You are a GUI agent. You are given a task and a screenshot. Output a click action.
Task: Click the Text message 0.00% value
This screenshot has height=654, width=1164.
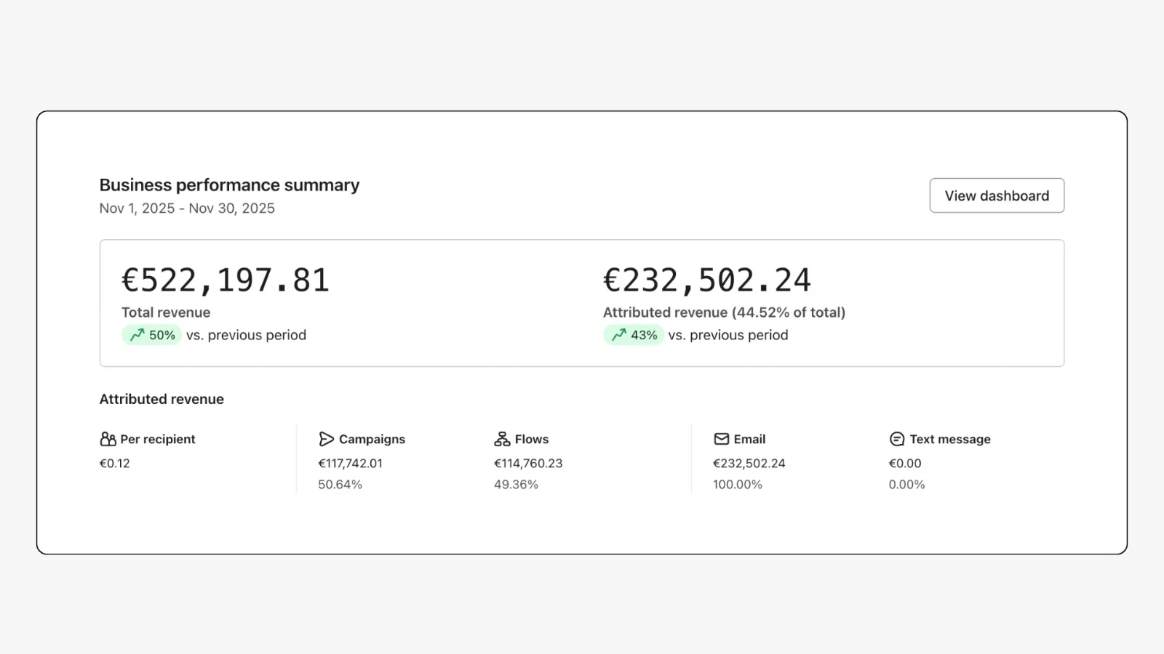[906, 484]
